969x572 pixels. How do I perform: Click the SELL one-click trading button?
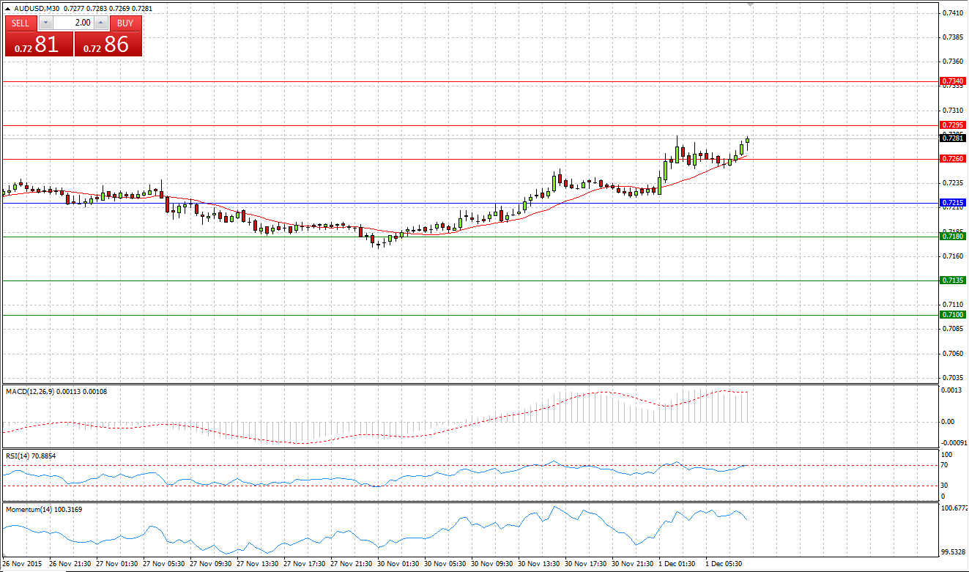[x=21, y=23]
